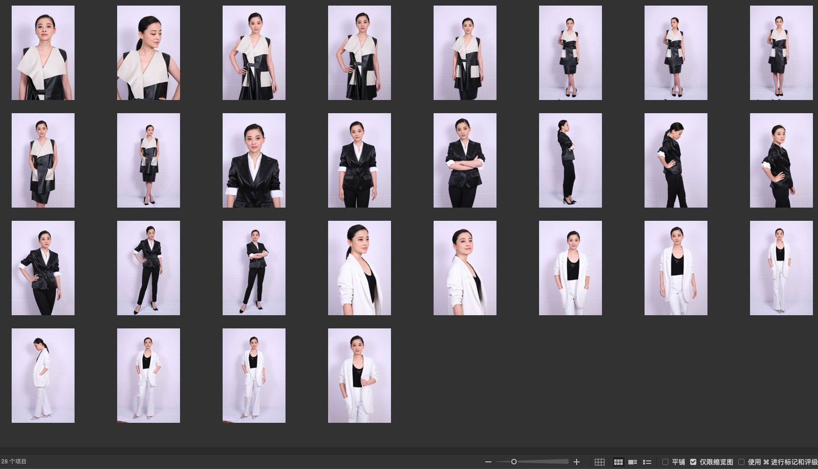Select the full-body side profile in black suit

[571, 160]
